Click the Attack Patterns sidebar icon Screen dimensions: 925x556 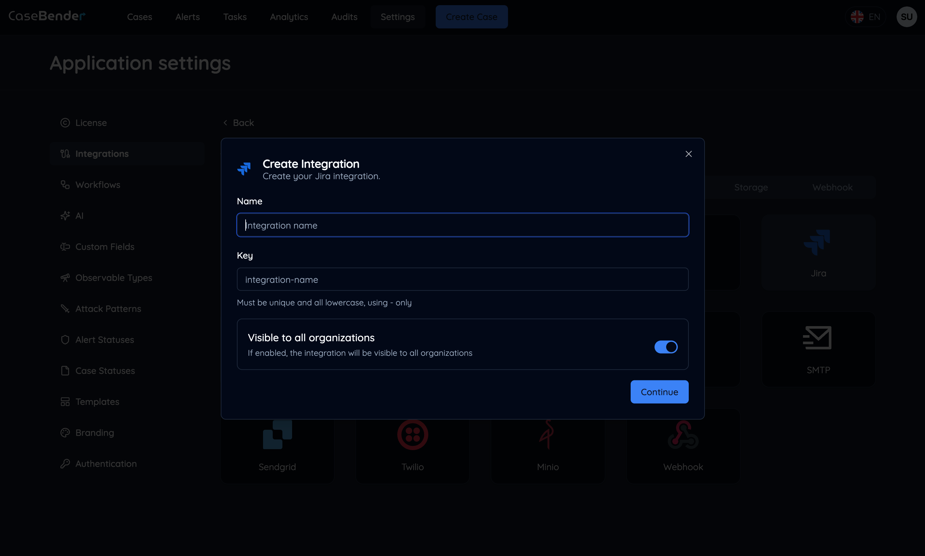point(65,308)
